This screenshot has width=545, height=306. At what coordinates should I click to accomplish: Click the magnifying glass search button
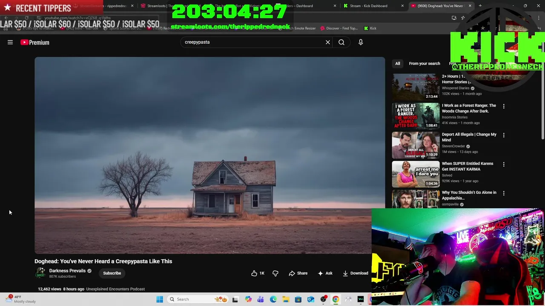point(341,42)
